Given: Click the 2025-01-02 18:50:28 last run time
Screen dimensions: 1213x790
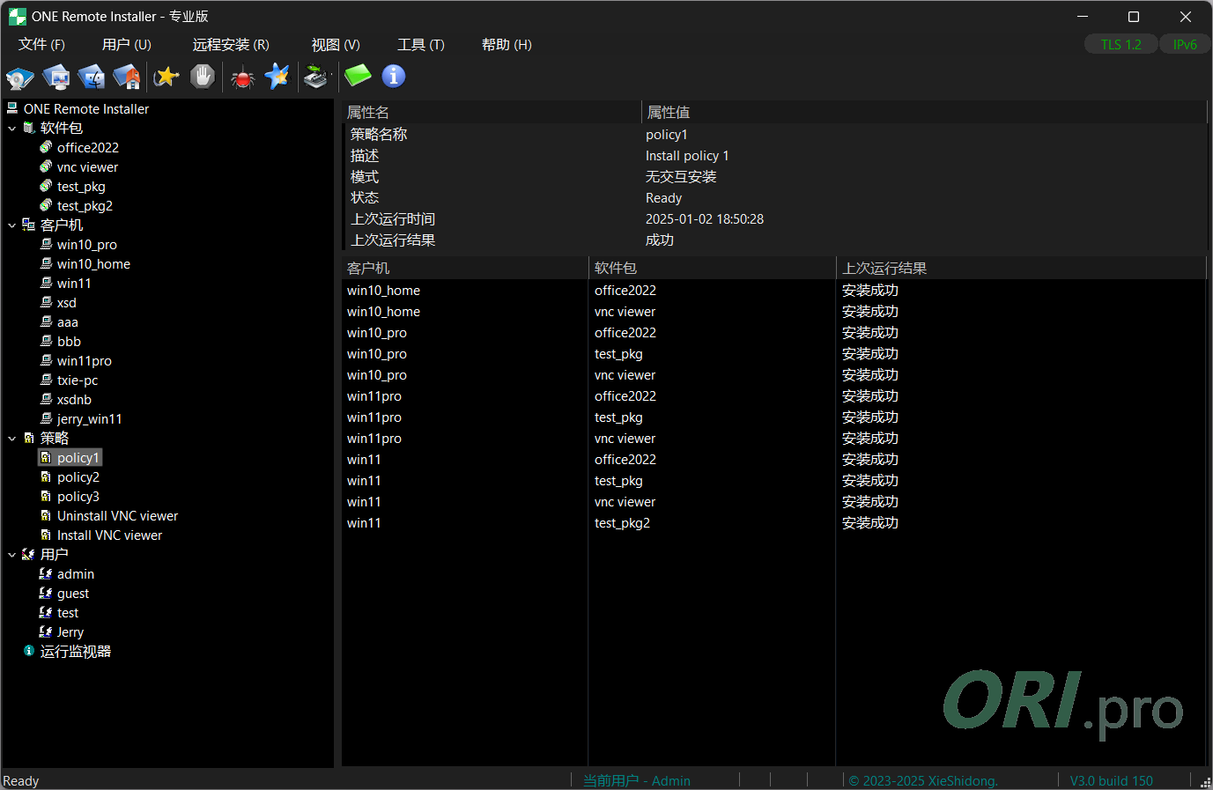Looking at the screenshot, I should coord(704,218).
